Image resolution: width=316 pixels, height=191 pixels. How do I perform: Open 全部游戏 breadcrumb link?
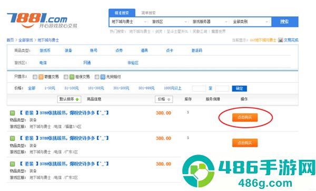pyautogui.click(x=26, y=40)
